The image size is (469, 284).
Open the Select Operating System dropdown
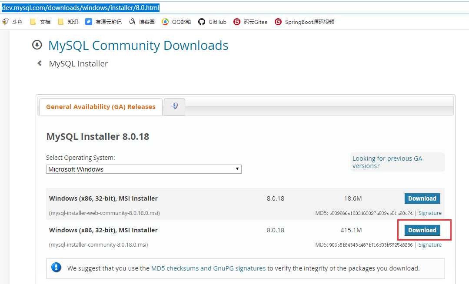[x=143, y=169]
